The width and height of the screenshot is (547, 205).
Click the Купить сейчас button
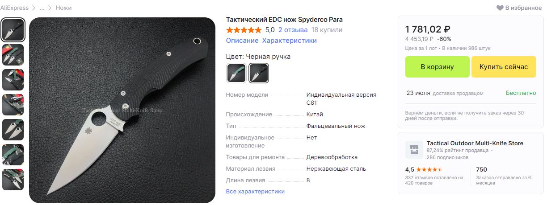[x=504, y=67]
